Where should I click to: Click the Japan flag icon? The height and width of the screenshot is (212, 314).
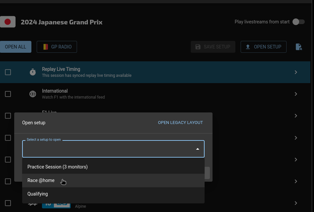point(8,21)
